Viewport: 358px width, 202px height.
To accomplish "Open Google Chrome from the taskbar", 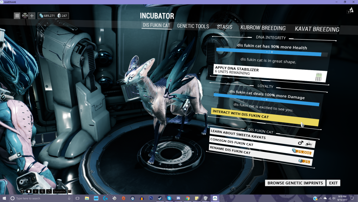I will tap(187, 198).
